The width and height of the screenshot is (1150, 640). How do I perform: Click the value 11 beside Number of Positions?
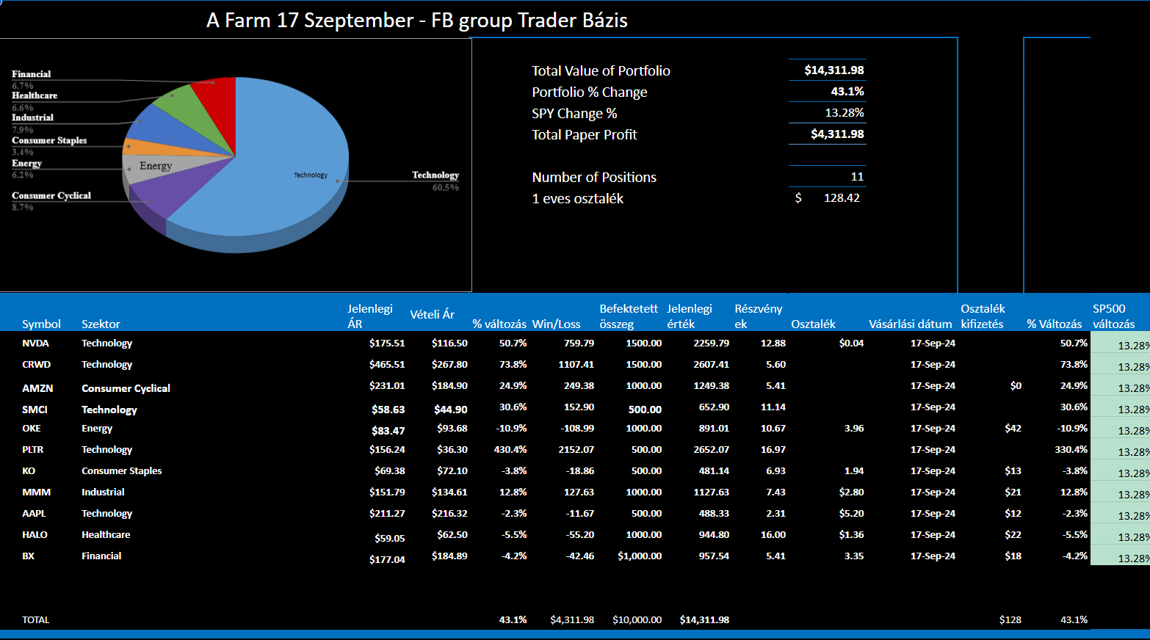pos(857,177)
